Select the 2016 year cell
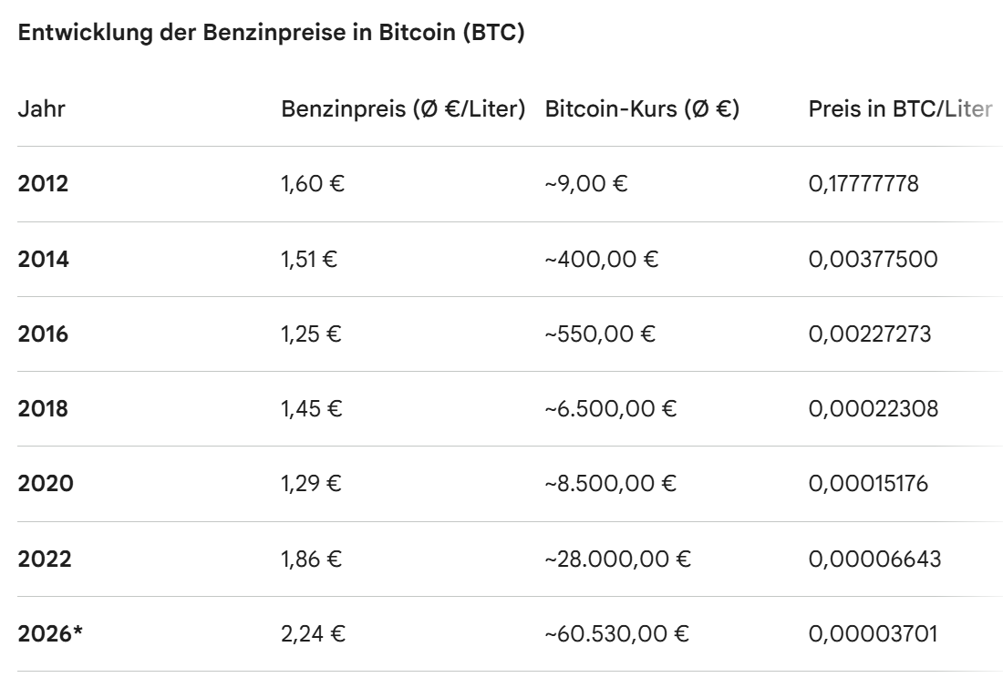 tap(43, 334)
